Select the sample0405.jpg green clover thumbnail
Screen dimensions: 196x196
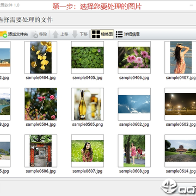coord(88,57)
